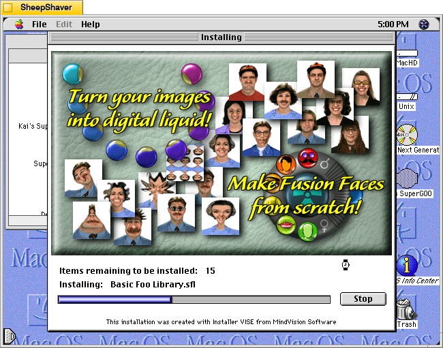
Task: Click the Installing window title bar
Action: (x=221, y=37)
